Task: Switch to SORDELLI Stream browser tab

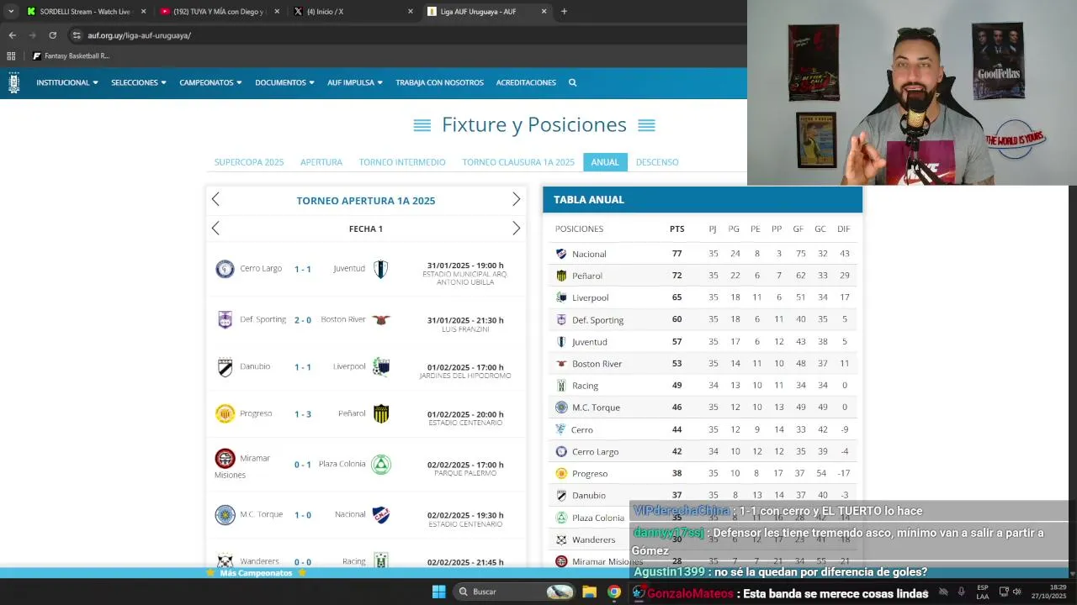Action: coord(84,12)
